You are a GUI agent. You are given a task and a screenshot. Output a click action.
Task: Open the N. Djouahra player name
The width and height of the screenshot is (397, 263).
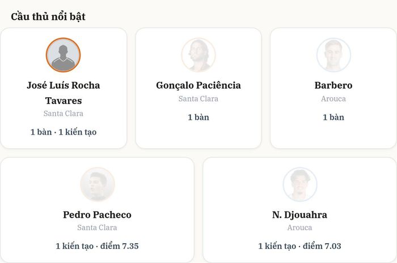point(300,215)
